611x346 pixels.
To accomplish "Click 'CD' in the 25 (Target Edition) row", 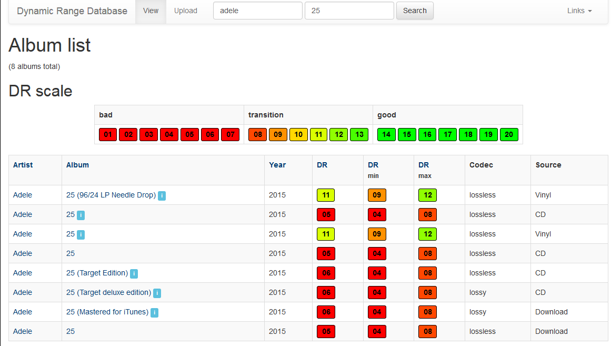I will (x=540, y=273).
